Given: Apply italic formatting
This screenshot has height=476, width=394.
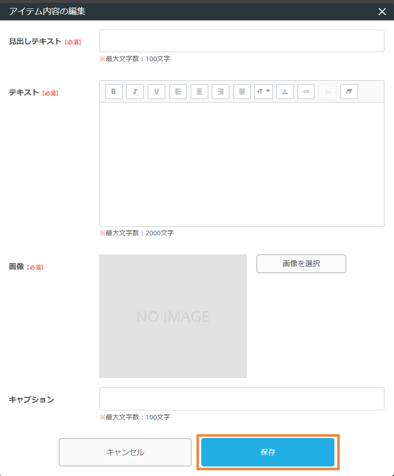Looking at the screenshot, I should 135,92.
